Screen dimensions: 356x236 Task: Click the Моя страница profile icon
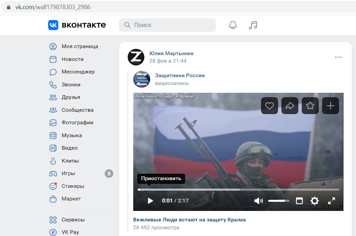click(x=53, y=46)
